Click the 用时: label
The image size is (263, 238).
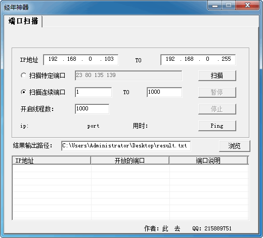[140, 126]
